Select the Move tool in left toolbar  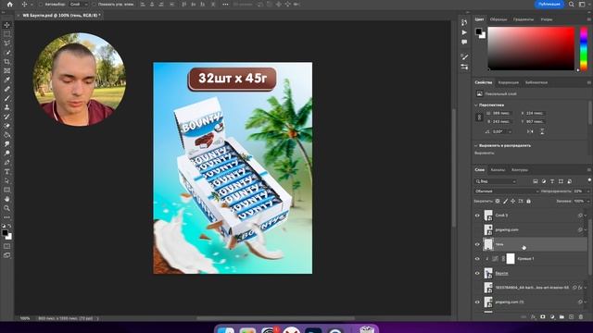[6, 25]
